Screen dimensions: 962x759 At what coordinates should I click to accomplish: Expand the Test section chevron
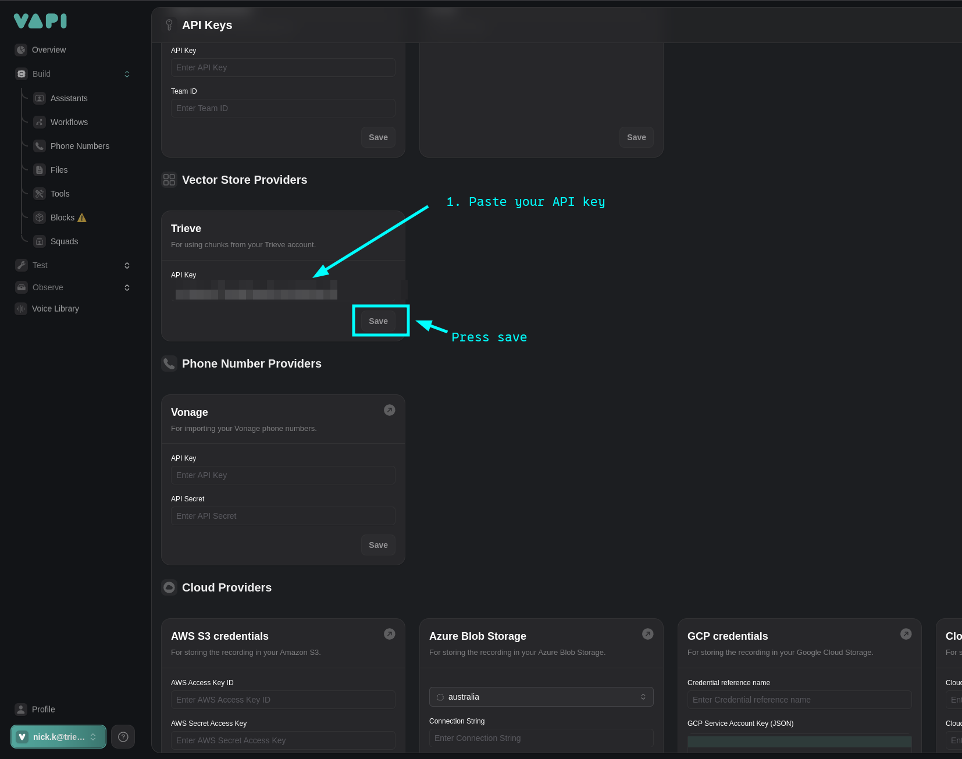point(127,265)
